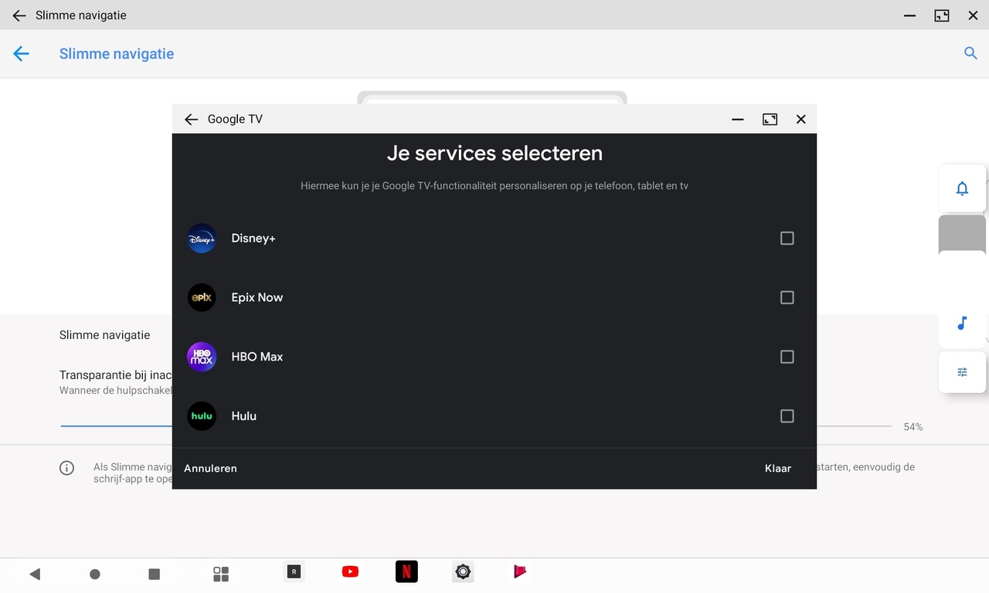Close the Slimme navigatie window
Viewport: 989px width, 593px height.
[x=973, y=15]
